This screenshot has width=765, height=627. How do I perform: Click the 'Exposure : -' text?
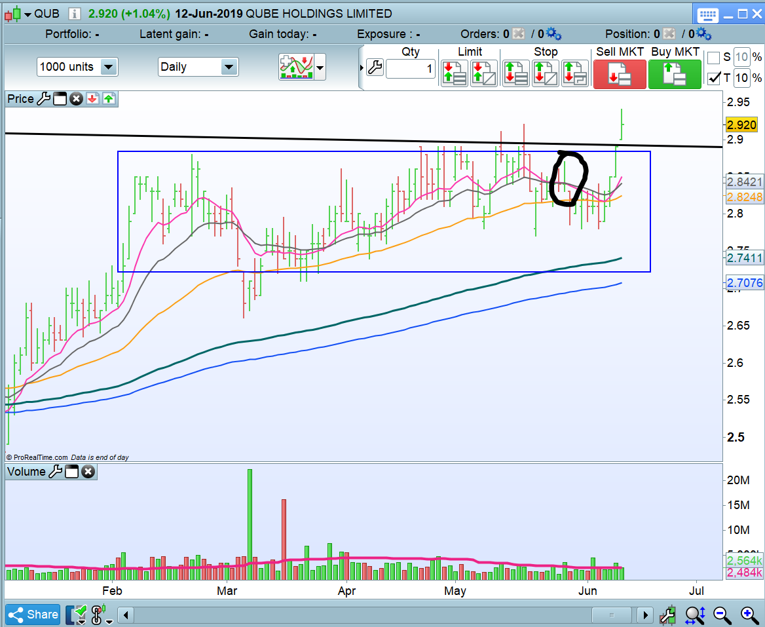[388, 34]
